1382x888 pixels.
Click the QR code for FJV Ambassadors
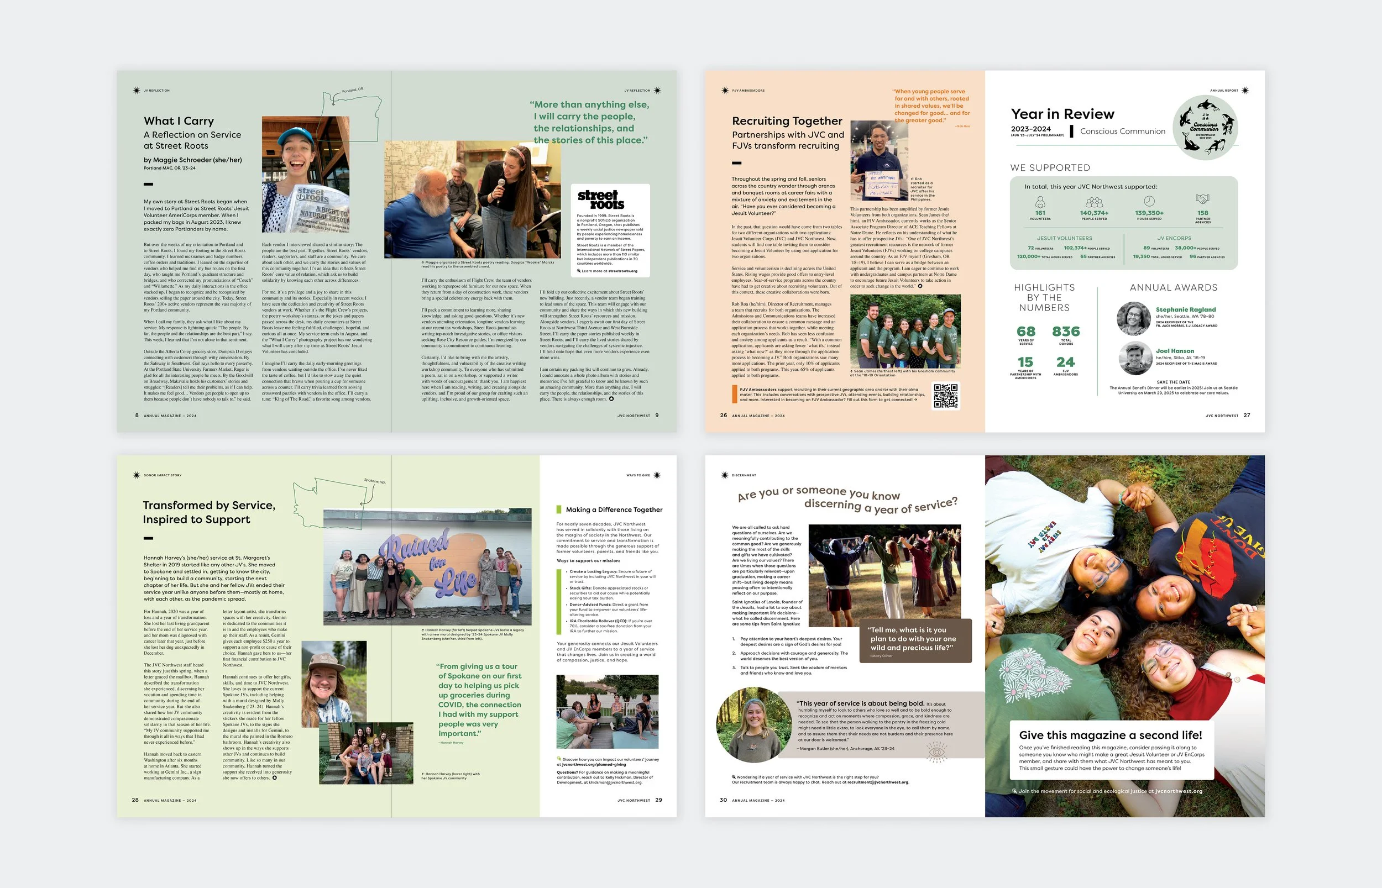coord(945,396)
